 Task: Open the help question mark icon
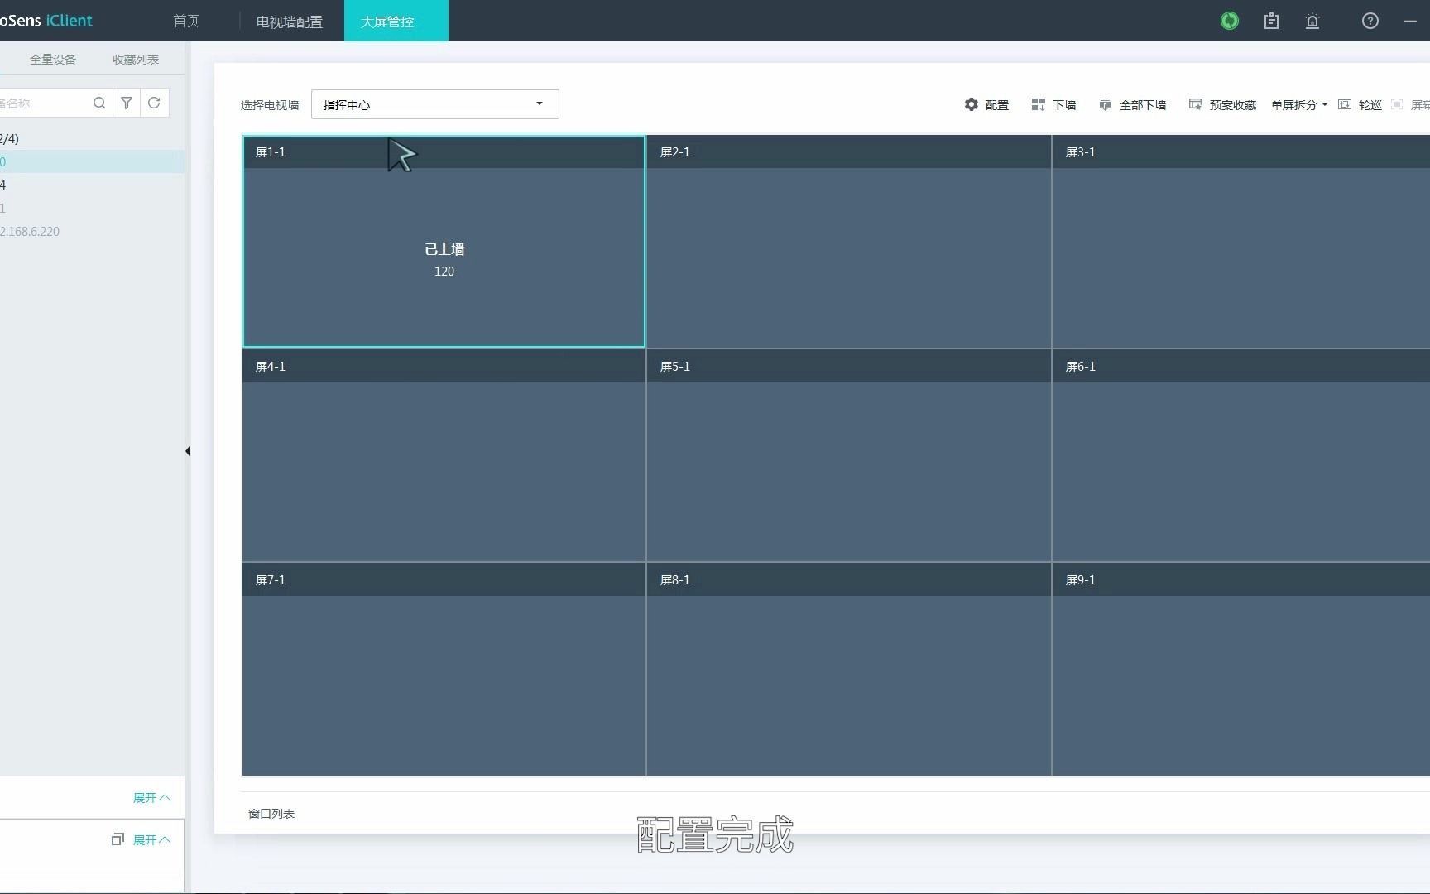pyautogui.click(x=1370, y=21)
